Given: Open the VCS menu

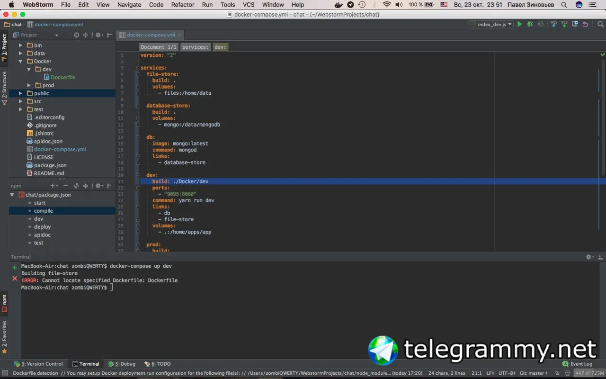Looking at the screenshot, I should pyautogui.click(x=249, y=5).
